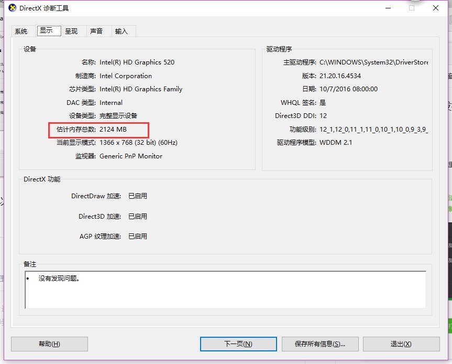The image size is (452, 364).
Task: Click driver model value WDDM 2.1
Action: [336, 143]
